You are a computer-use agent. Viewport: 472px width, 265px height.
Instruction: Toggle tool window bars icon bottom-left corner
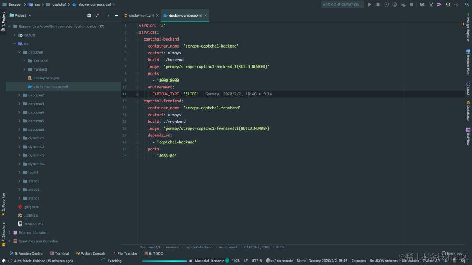click(x=3, y=261)
